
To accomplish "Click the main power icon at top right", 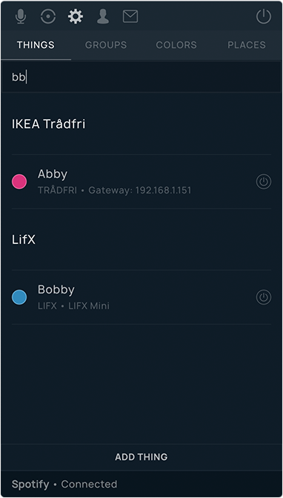I will tap(264, 16).
